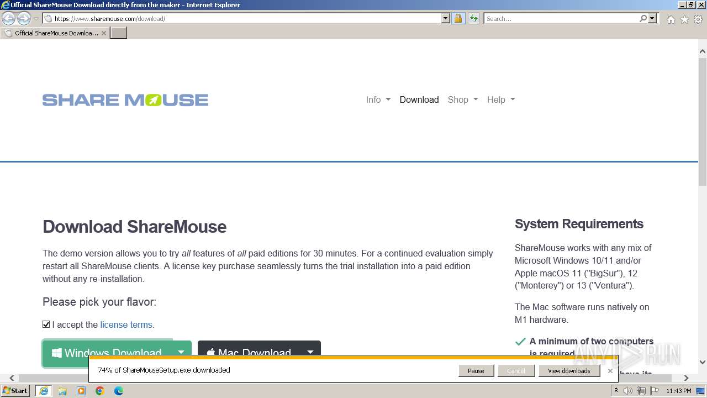
Task: Click the Internet Explorer title bar icon
Action: tap(5, 5)
